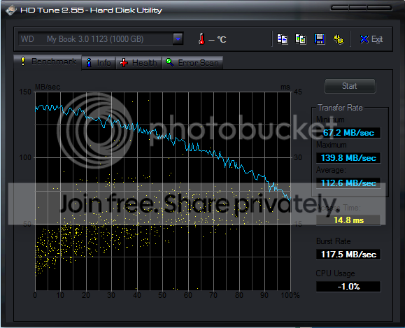Image resolution: width=405 pixels, height=328 pixels.
Task: Click the minimum value 67.2 MB/sec
Action: [x=348, y=133]
